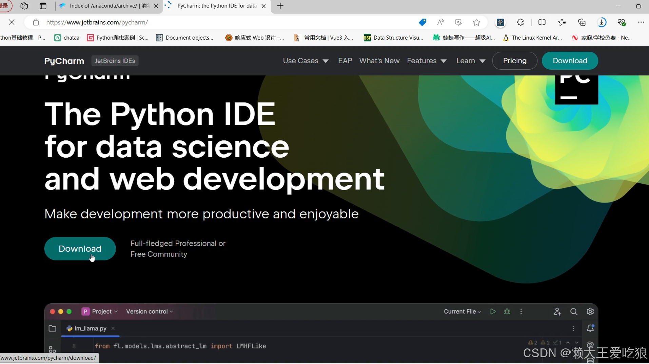Open the shopping price tag icon
Viewport: 649px width, 364px height.
coord(422,22)
